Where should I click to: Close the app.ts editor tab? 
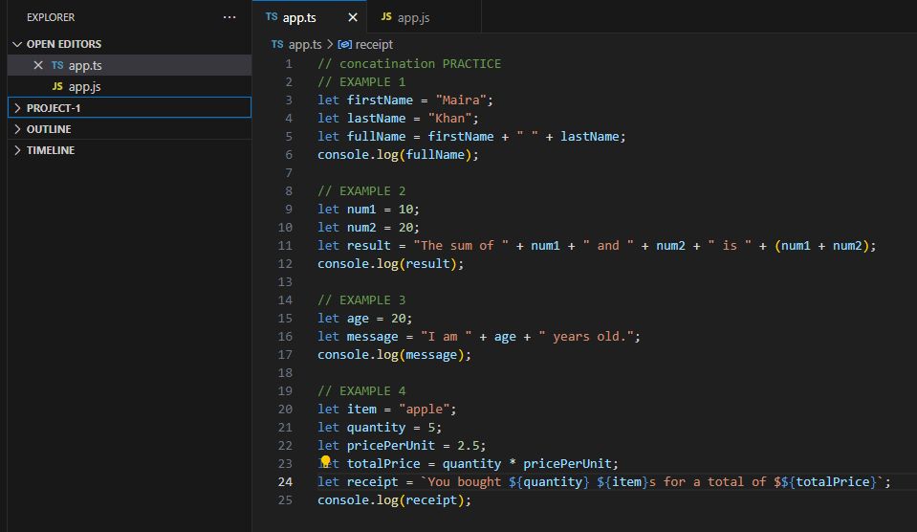[x=353, y=17]
